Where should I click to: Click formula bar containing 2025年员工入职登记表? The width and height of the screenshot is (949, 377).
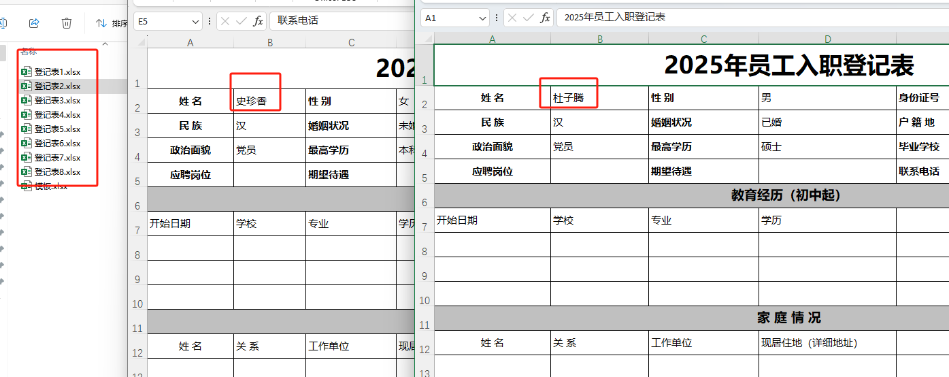click(752, 18)
